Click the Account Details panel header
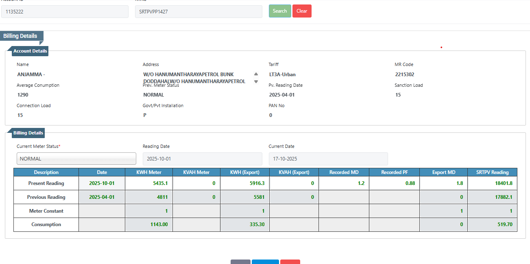The height and width of the screenshot is (264, 530). 30,51
